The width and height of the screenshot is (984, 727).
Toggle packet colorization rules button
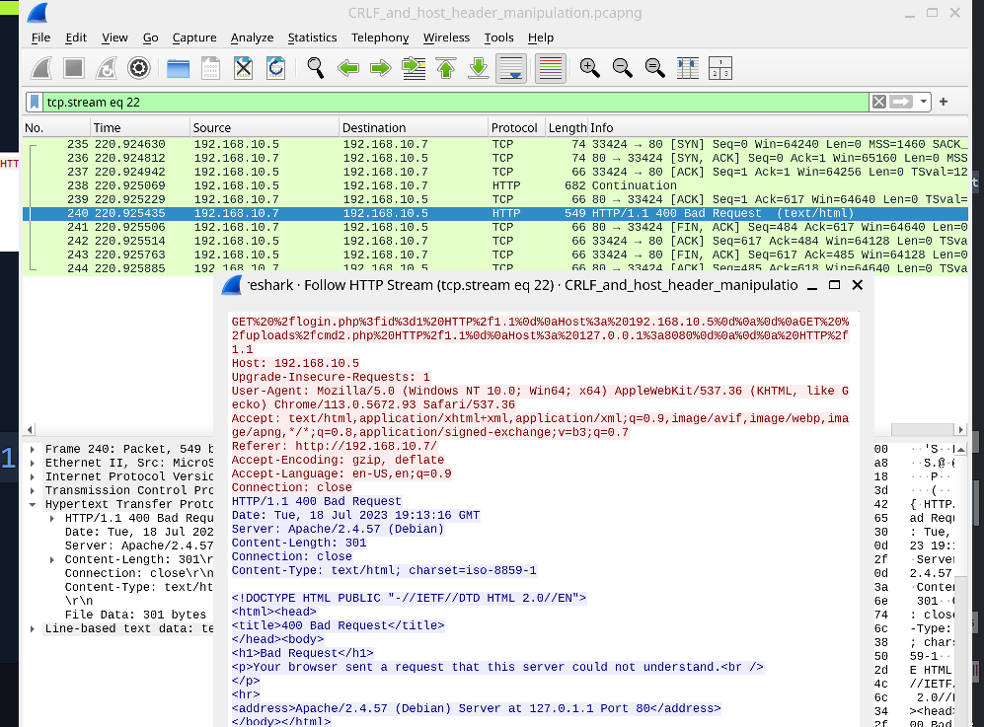point(551,68)
